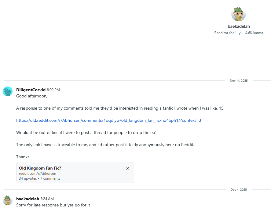271x211 pixels.
Task: Click the "Sorry for late response" message
Action: point(53,205)
